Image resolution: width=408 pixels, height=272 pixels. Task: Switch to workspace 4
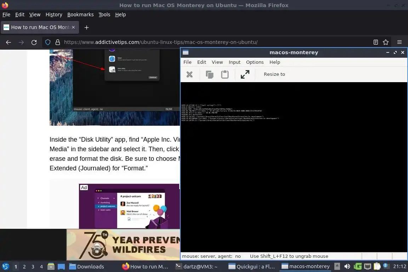tap(41, 267)
